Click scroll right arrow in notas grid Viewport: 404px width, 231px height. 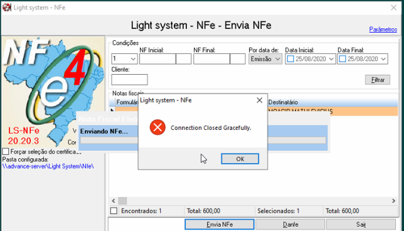click(393, 201)
